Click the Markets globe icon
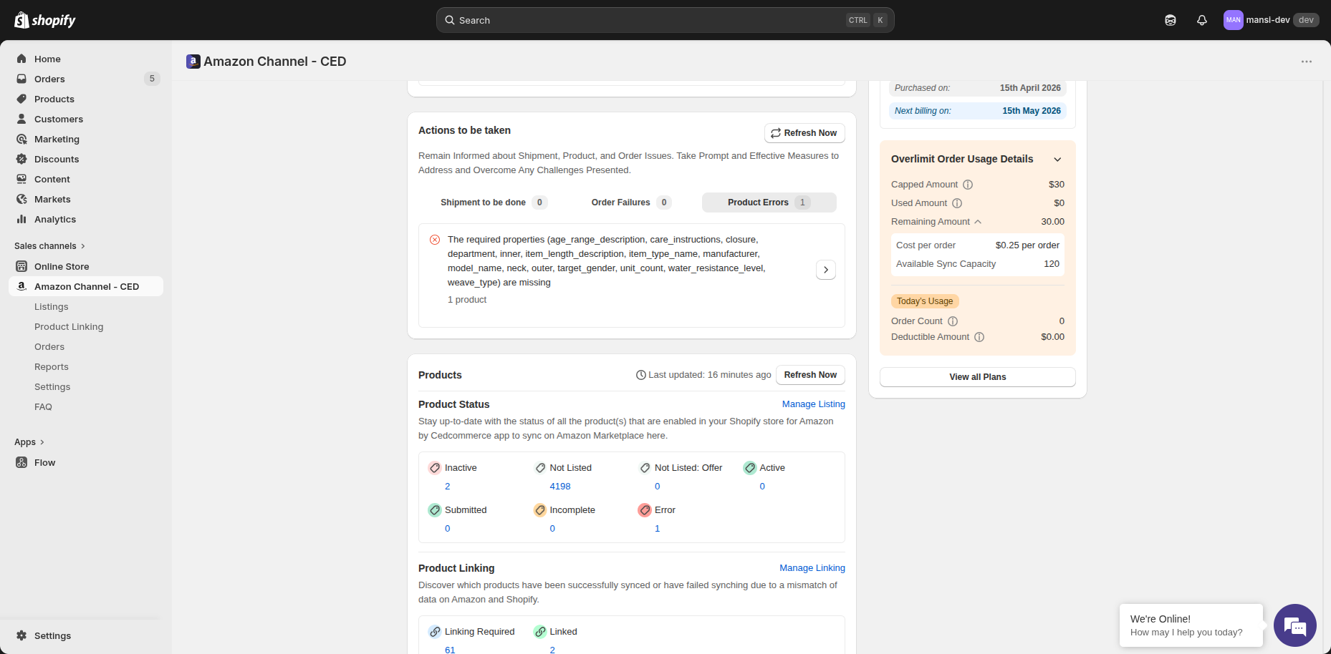This screenshot has height=654, width=1331. 21,199
